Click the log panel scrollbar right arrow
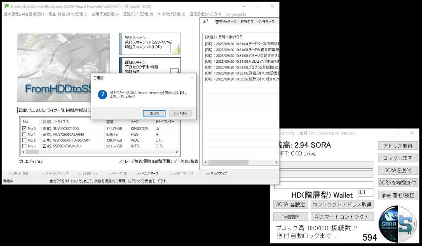This screenshot has width=422, height=246. (277, 163)
